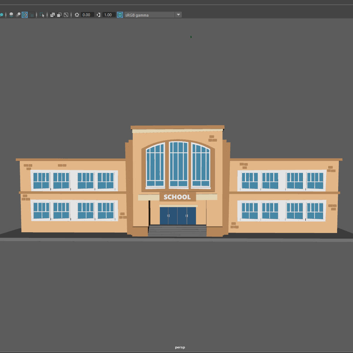Image resolution: width=353 pixels, height=353 pixels.
Task: Click the exposure field showing 0.00
Action: coord(87,15)
